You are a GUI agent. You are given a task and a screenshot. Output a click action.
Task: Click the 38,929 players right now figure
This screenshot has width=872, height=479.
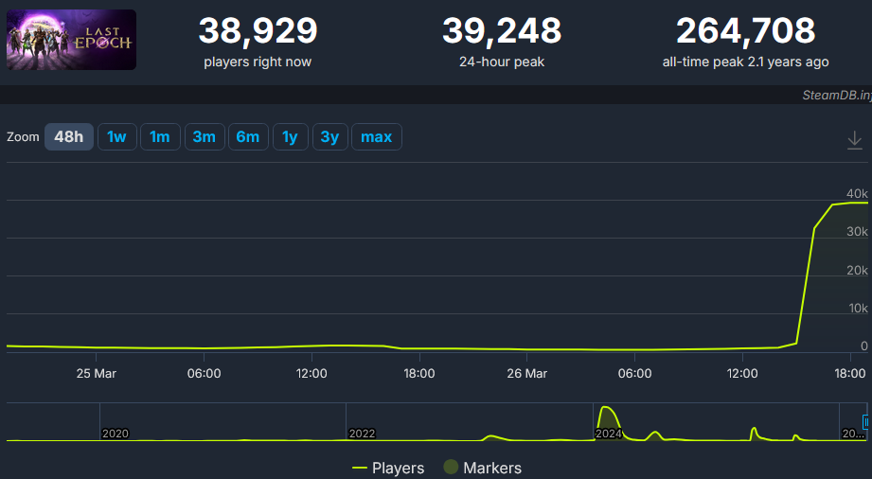point(258,30)
